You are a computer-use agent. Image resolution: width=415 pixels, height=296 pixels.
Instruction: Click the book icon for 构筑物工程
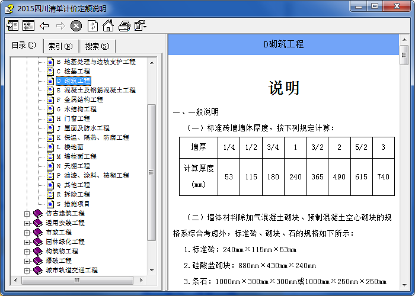click(x=38, y=252)
